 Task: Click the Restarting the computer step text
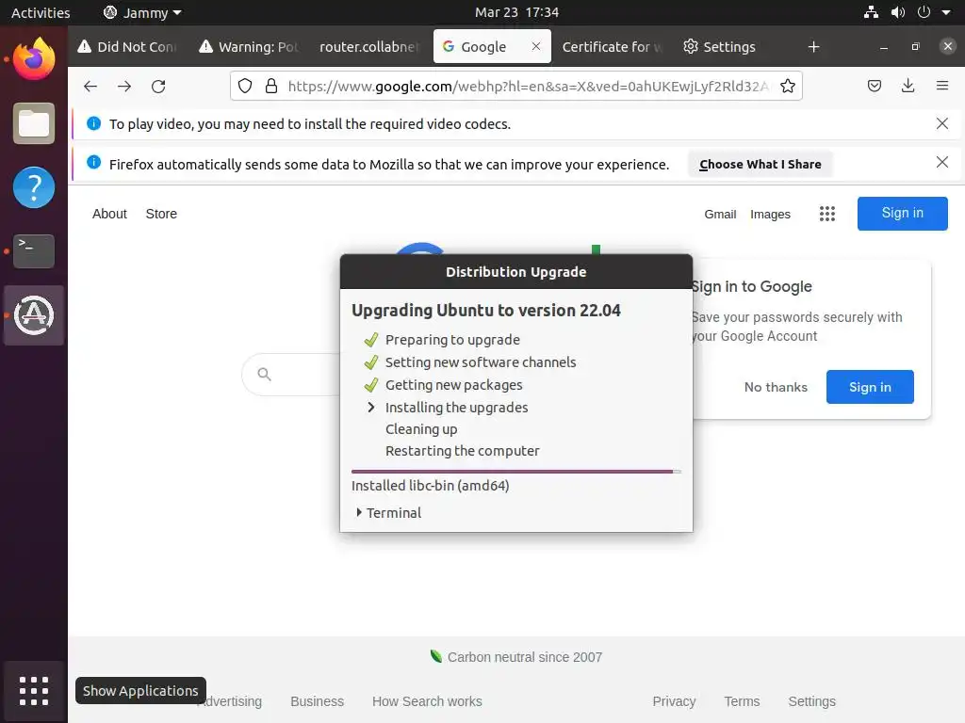tap(462, 451)
